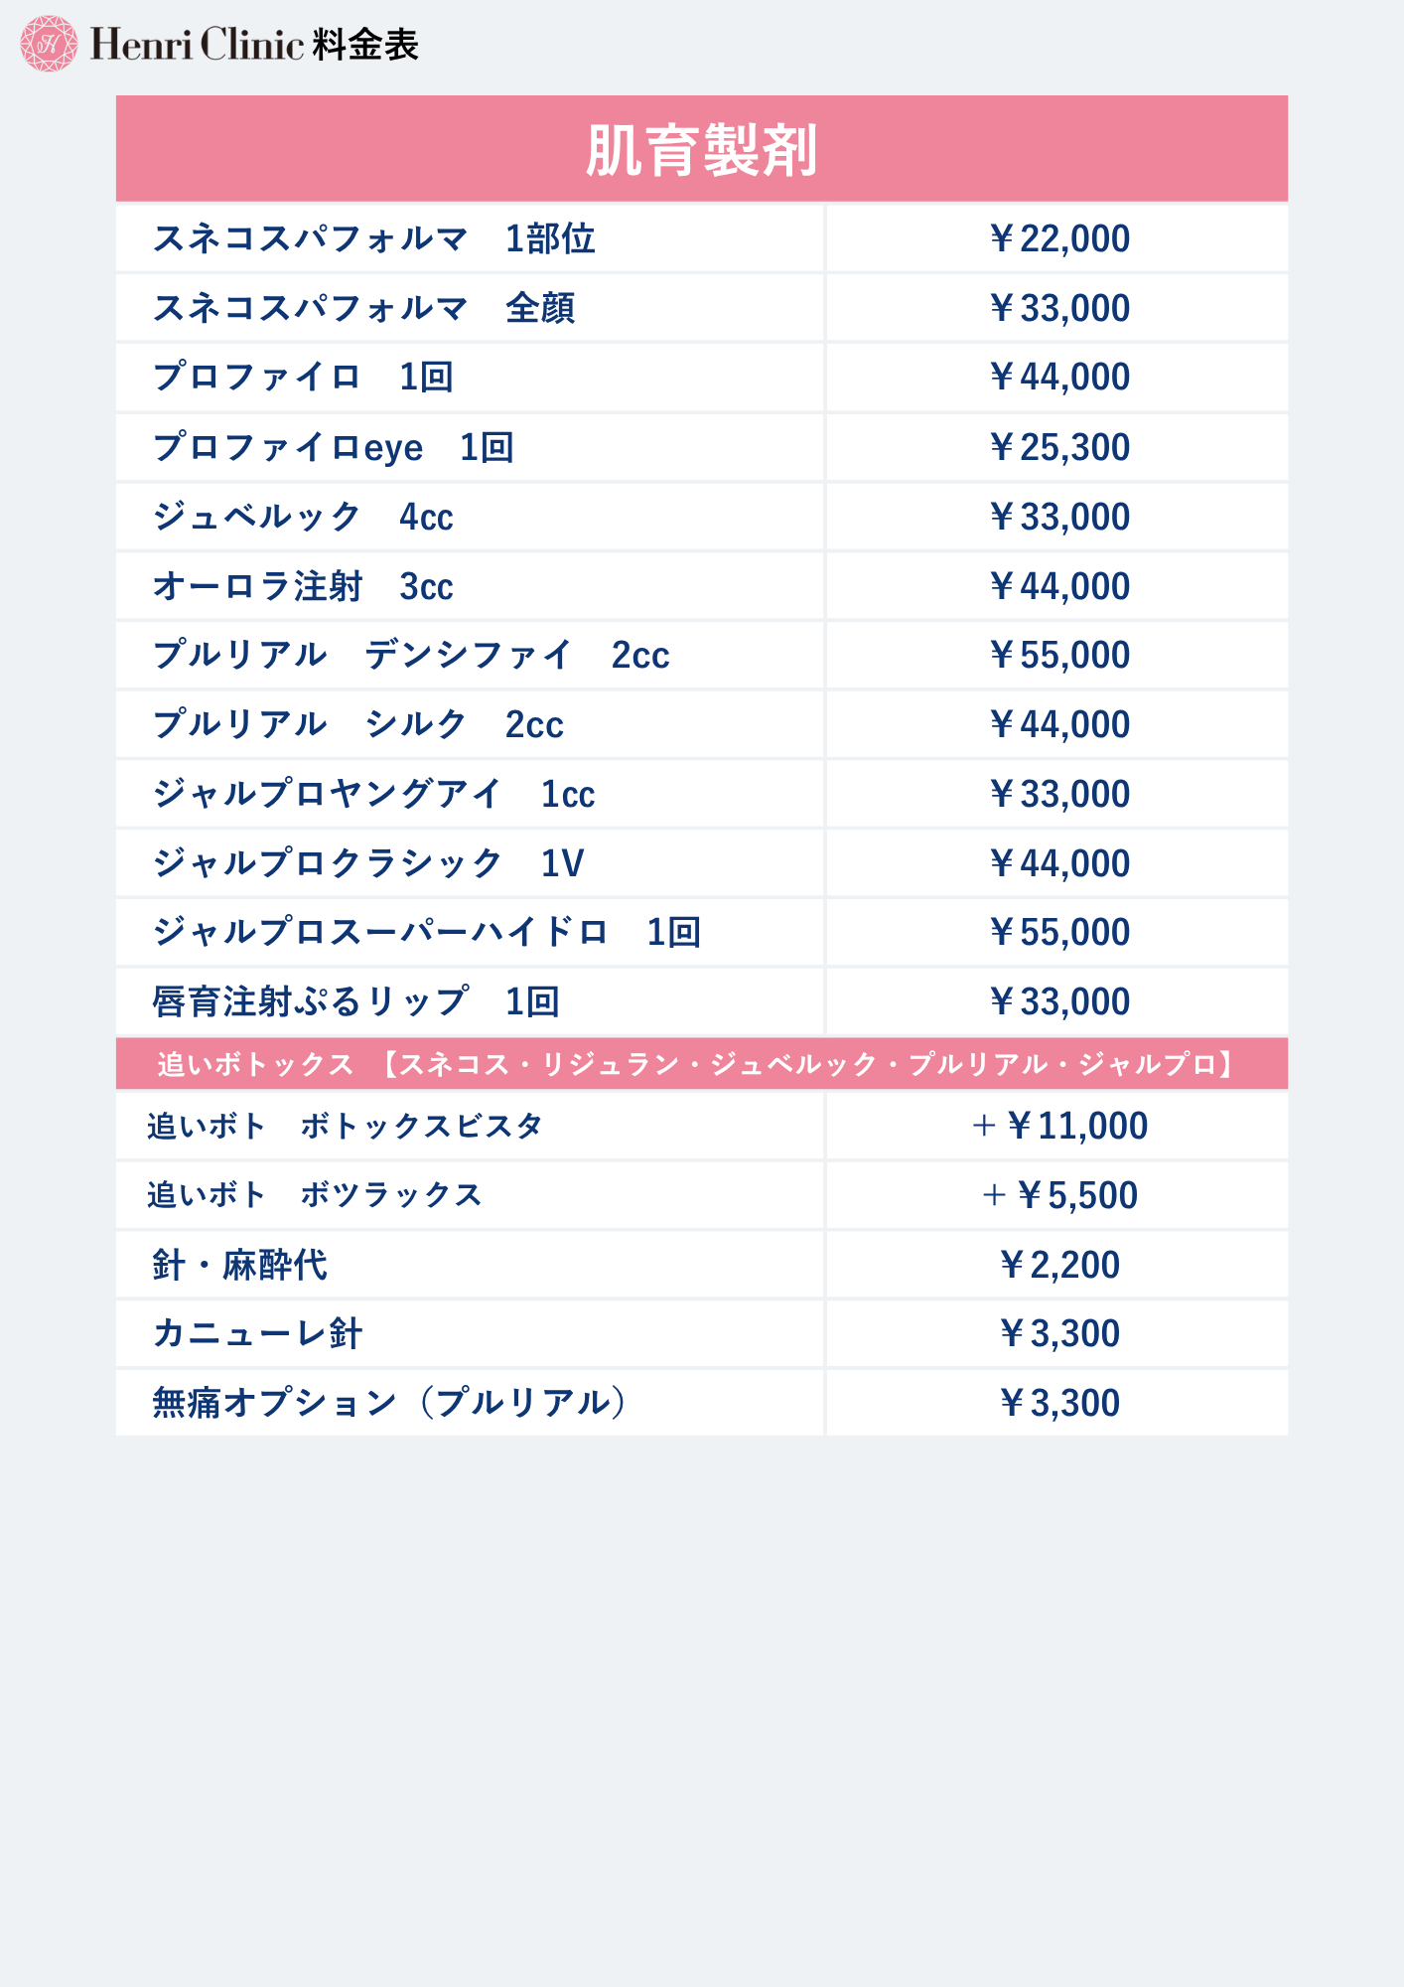Screen dimensions: 1404x1987
Task: Select the 肌育製剤 pink header banner
Action: point(701,150)
